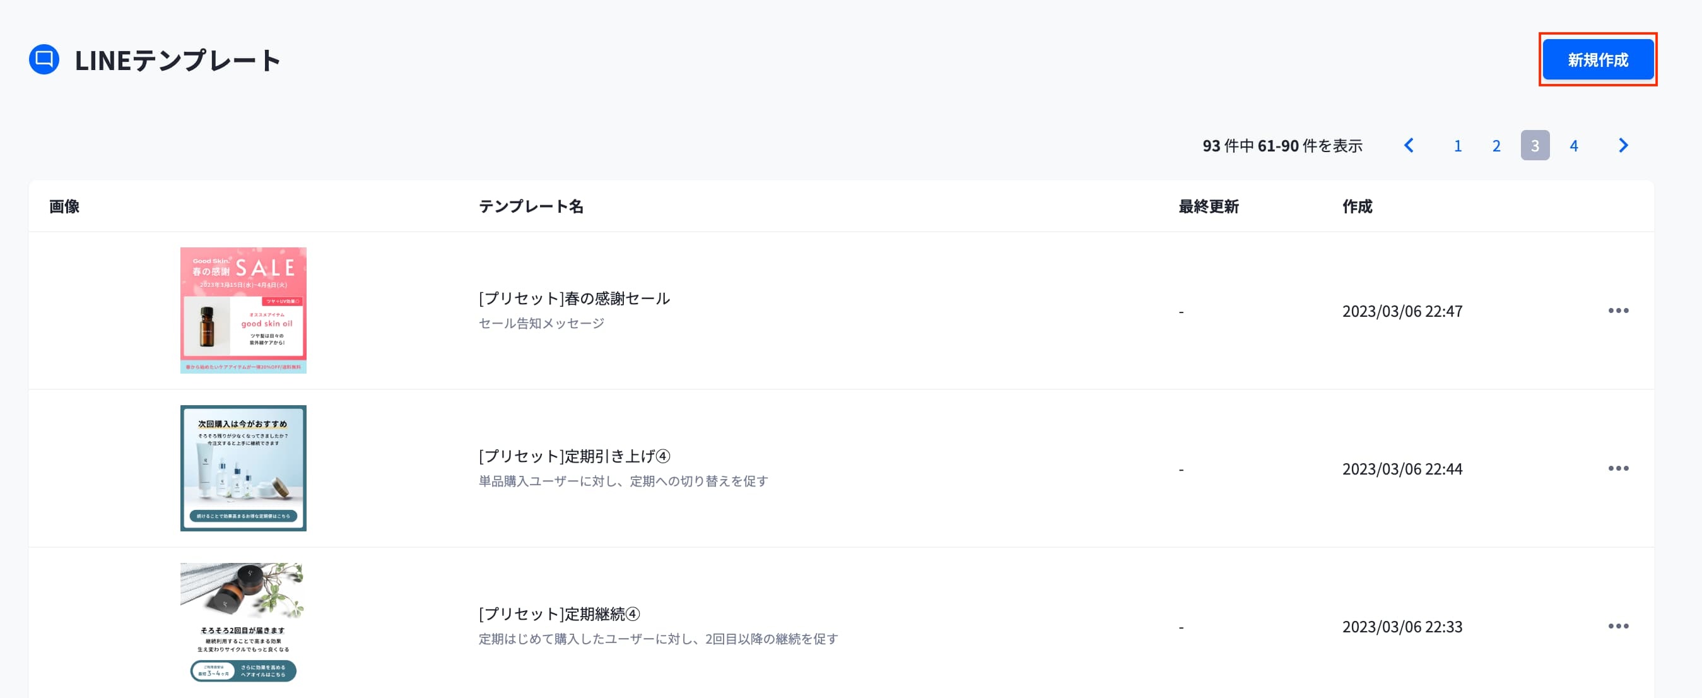
Task: Click the 定期引き上げ④ product thumbnail
Action: [243, 468]
